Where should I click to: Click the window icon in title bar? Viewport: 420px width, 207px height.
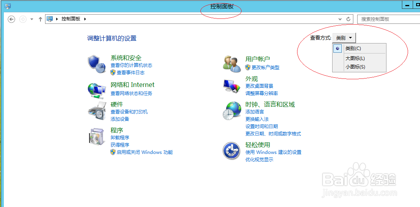pos(8,6)
